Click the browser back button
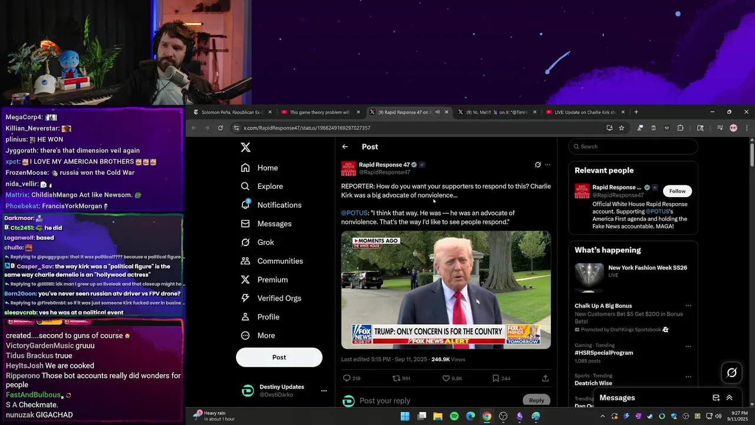Screen dimensions: 755x425 [193, 128]
